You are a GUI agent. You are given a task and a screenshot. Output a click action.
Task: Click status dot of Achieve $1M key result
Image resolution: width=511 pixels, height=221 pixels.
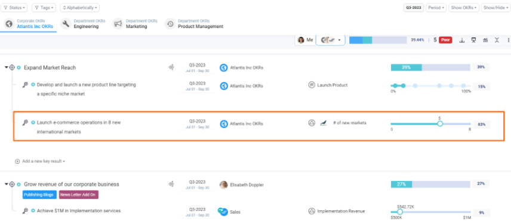33,211
